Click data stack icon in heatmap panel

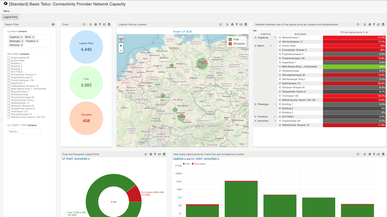383,24
